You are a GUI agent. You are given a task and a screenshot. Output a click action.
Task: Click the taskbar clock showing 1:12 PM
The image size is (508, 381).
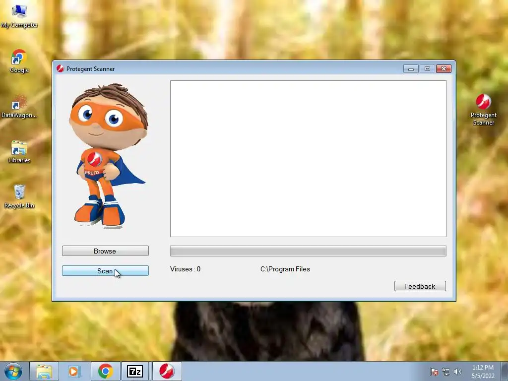(x=483, y=372)
